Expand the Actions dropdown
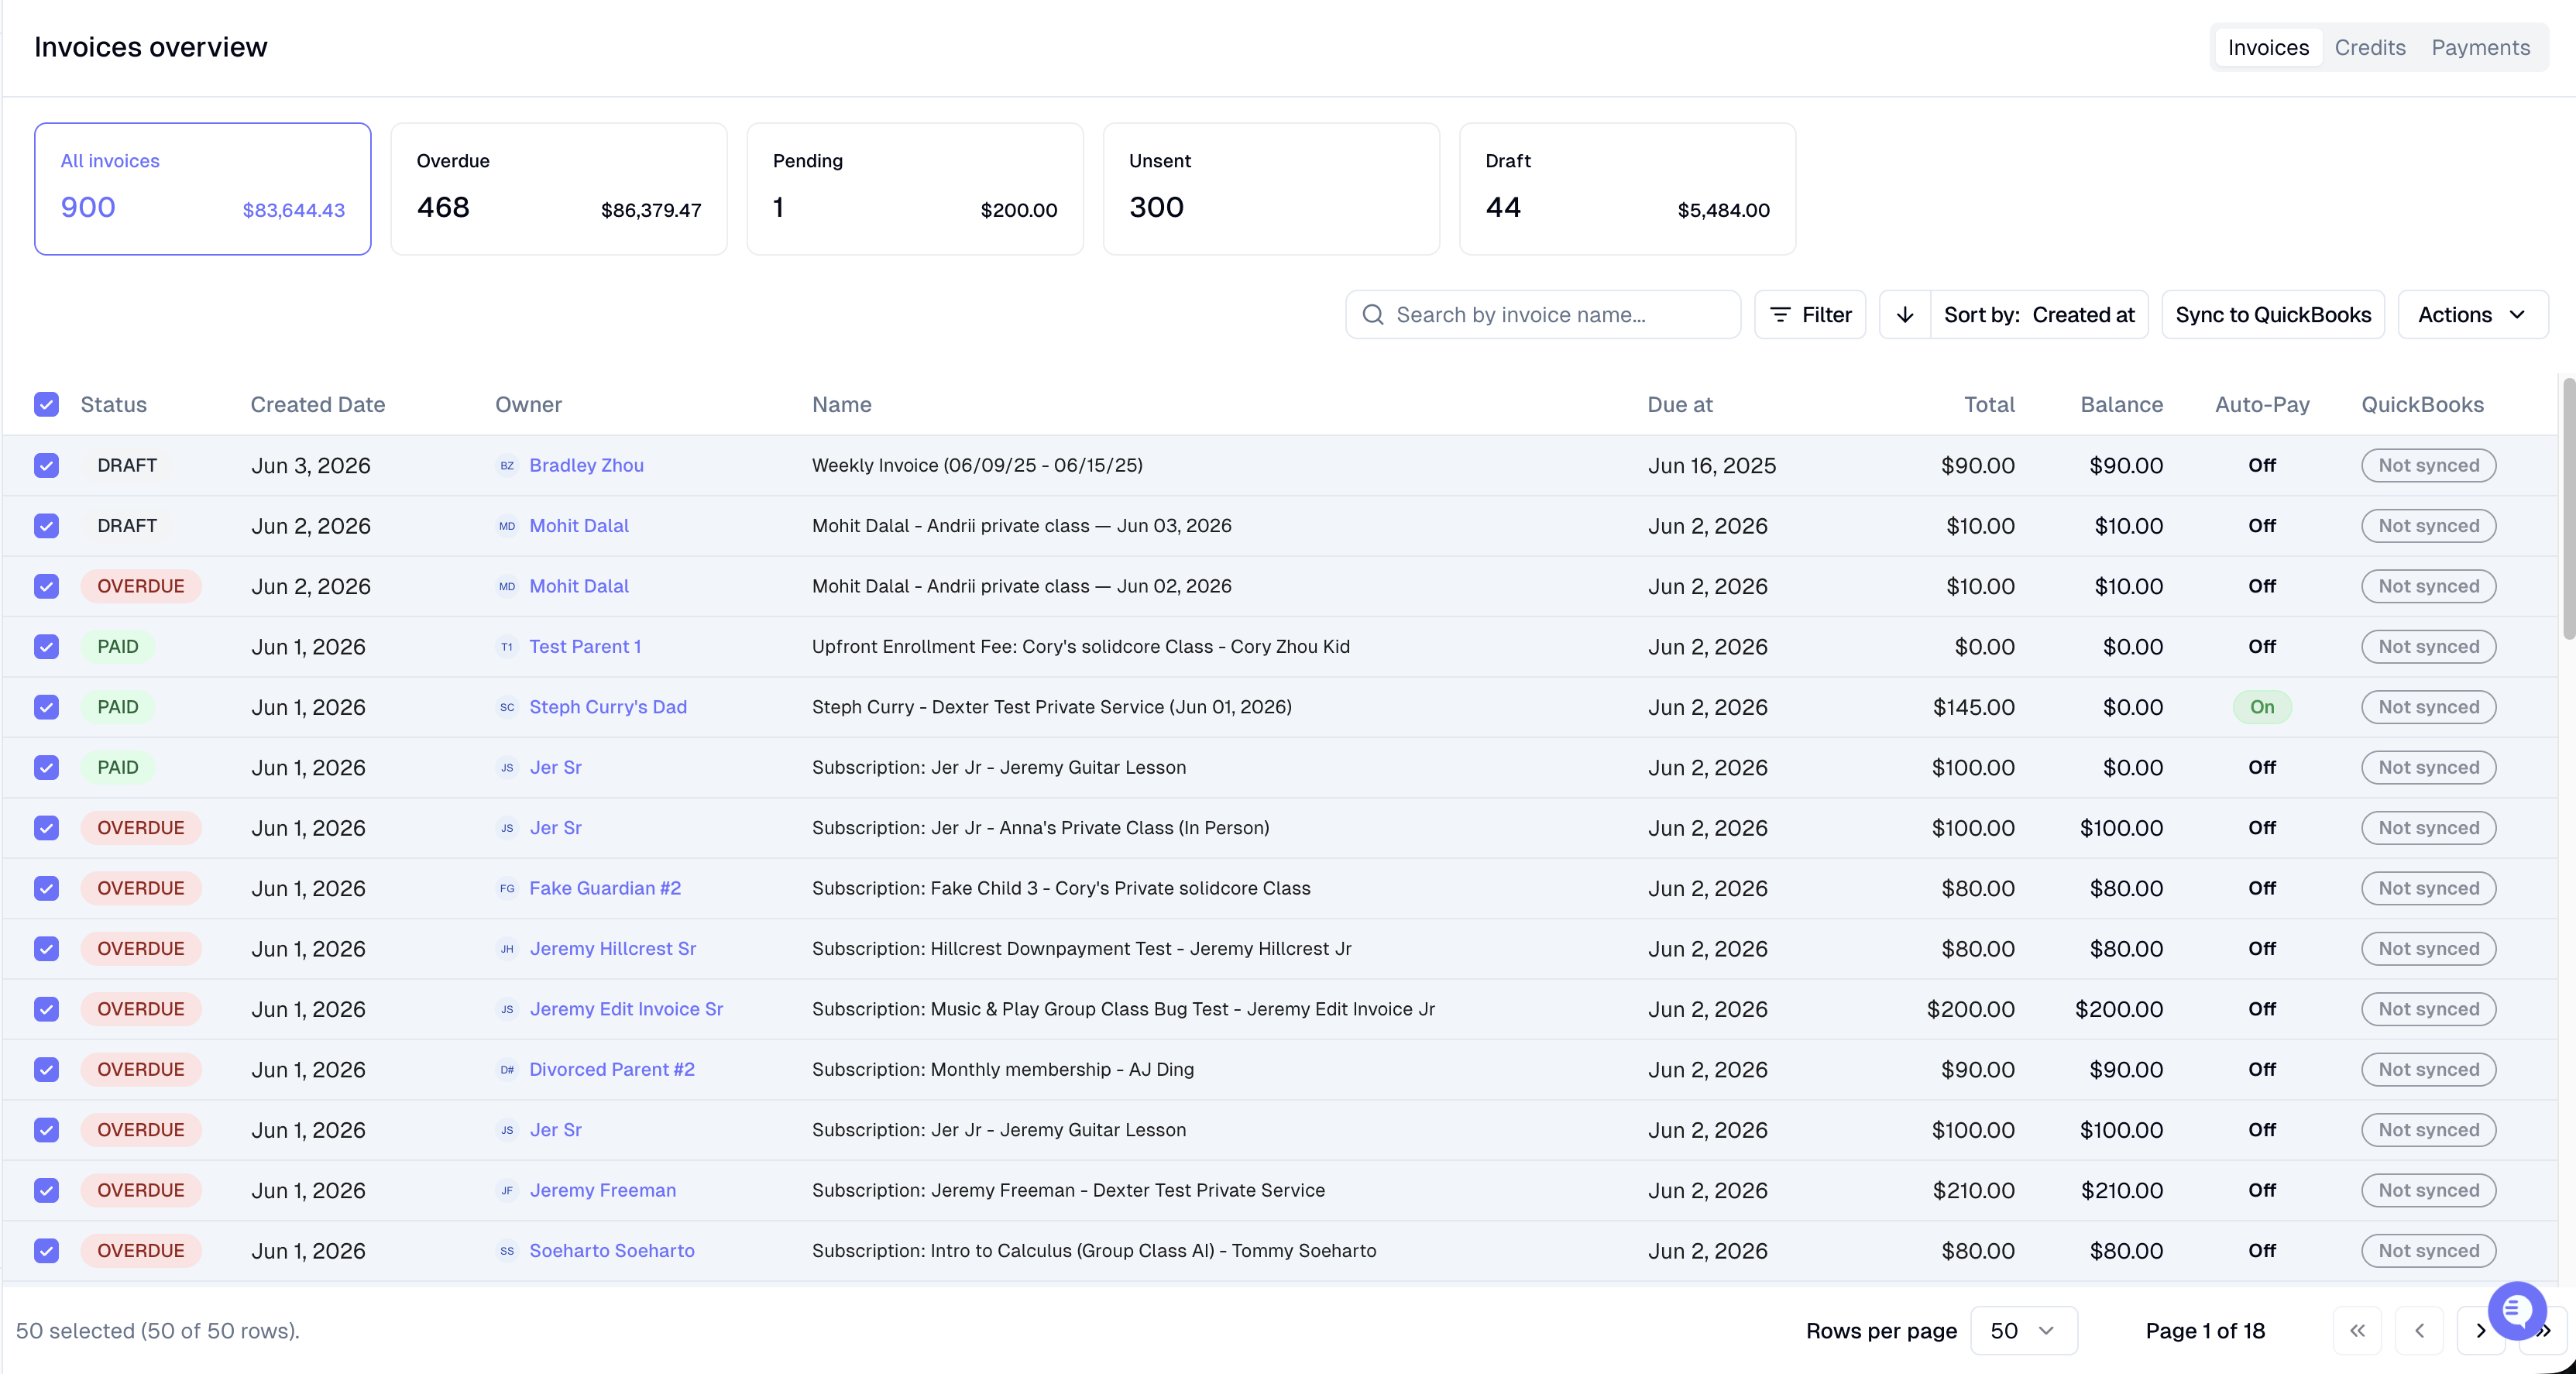The width and height of the screenshot is (2576, 1374). pyautogui.click(x=2472, y=315)
